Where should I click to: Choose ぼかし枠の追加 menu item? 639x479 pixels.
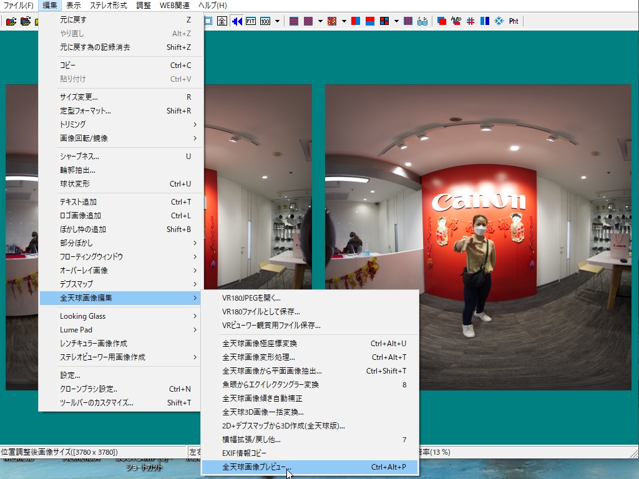point(121,230)
